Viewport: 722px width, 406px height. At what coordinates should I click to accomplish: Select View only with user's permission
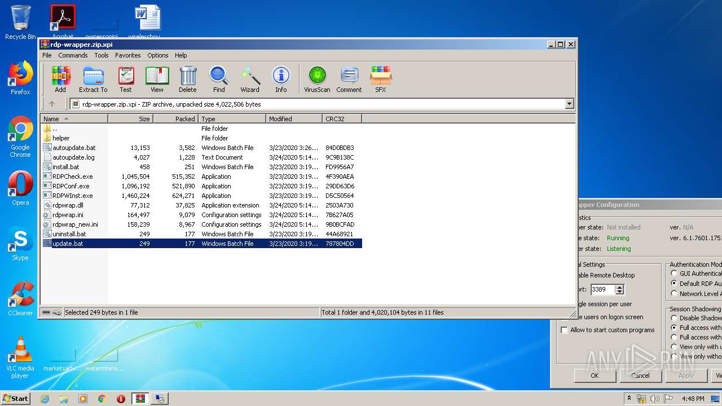(x=674, y=347)
